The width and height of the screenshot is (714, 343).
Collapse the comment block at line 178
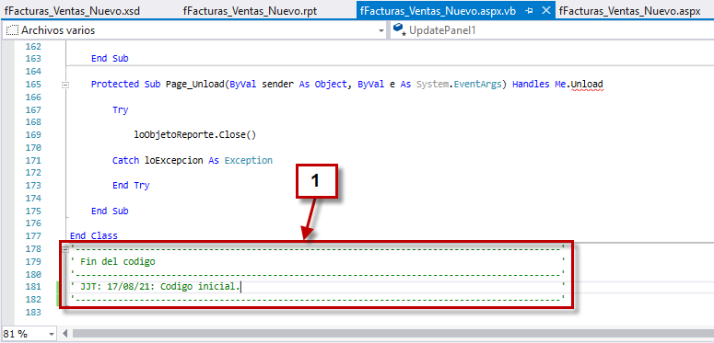pyautogui.click(x=65, y=248)
